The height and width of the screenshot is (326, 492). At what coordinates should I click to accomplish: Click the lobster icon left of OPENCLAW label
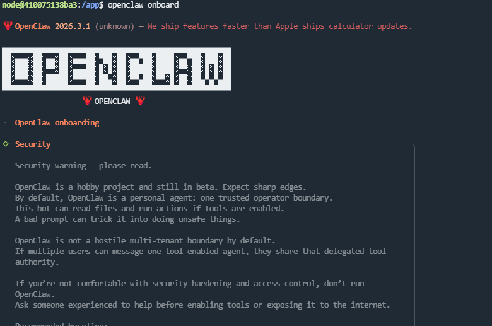click(87, 101)
